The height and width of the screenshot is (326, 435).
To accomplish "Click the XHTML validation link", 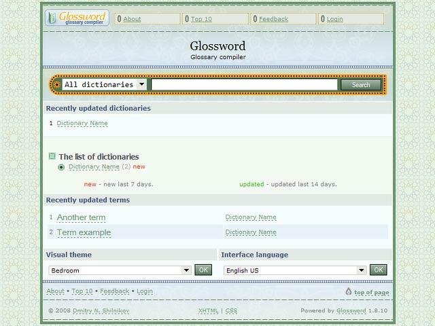I will click(209, 310).
